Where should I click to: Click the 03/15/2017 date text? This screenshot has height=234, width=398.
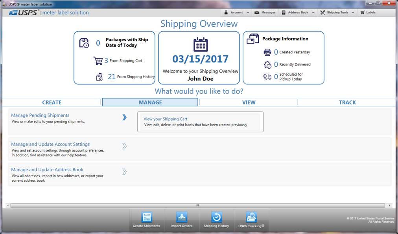[x=200, y=59]
